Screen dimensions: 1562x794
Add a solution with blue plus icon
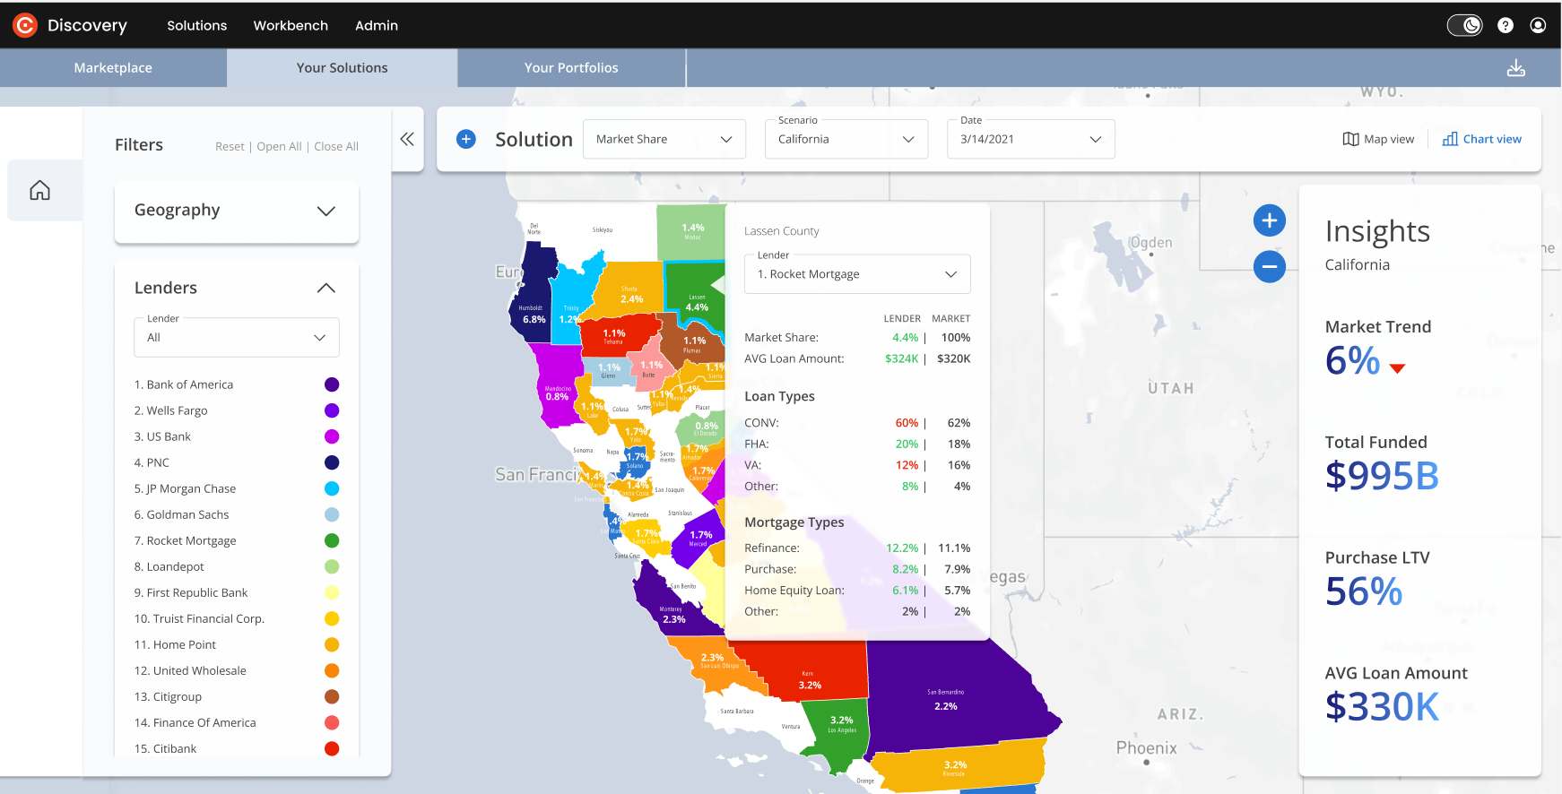point(466,139)
